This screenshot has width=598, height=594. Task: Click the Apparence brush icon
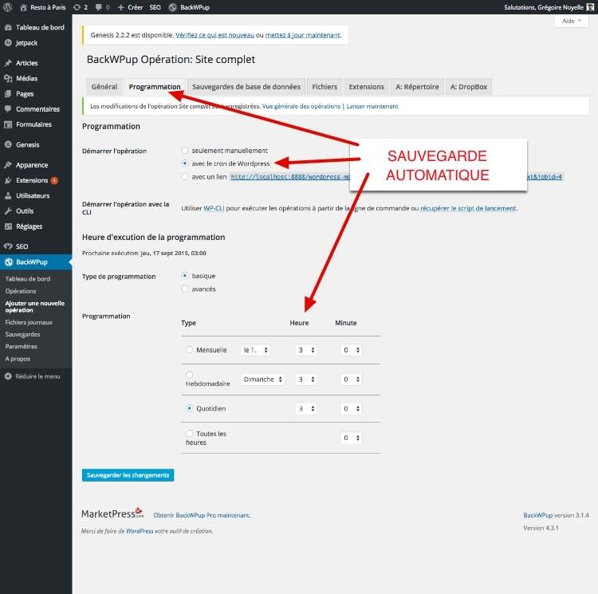pyautogui.click(x=8, y=165)
